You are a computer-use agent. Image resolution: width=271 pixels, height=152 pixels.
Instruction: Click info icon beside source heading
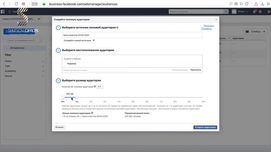[117, 27]
